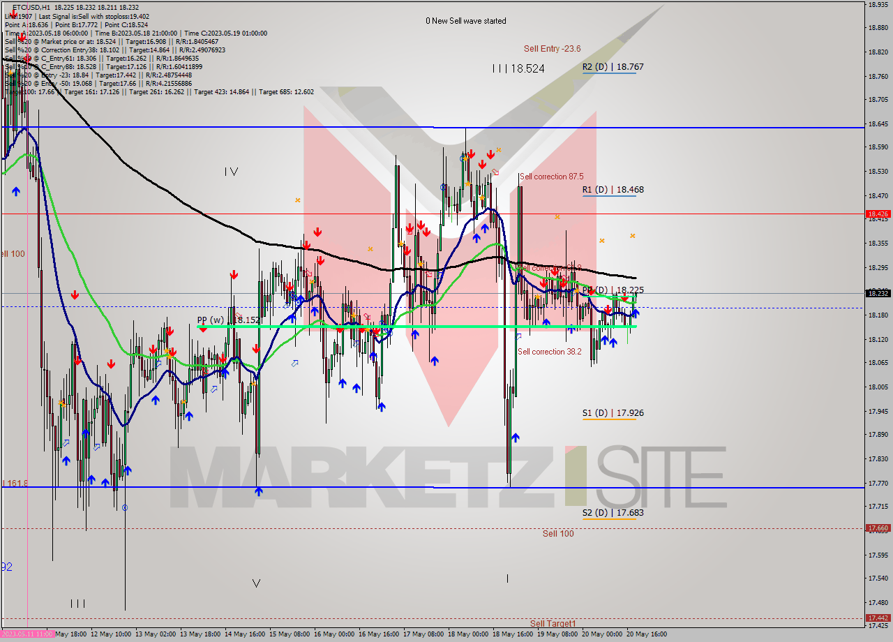This screenshot has height=642, width=893.
Task: Click the '13 May 02:00' time axis label
Action: (156, 634)
